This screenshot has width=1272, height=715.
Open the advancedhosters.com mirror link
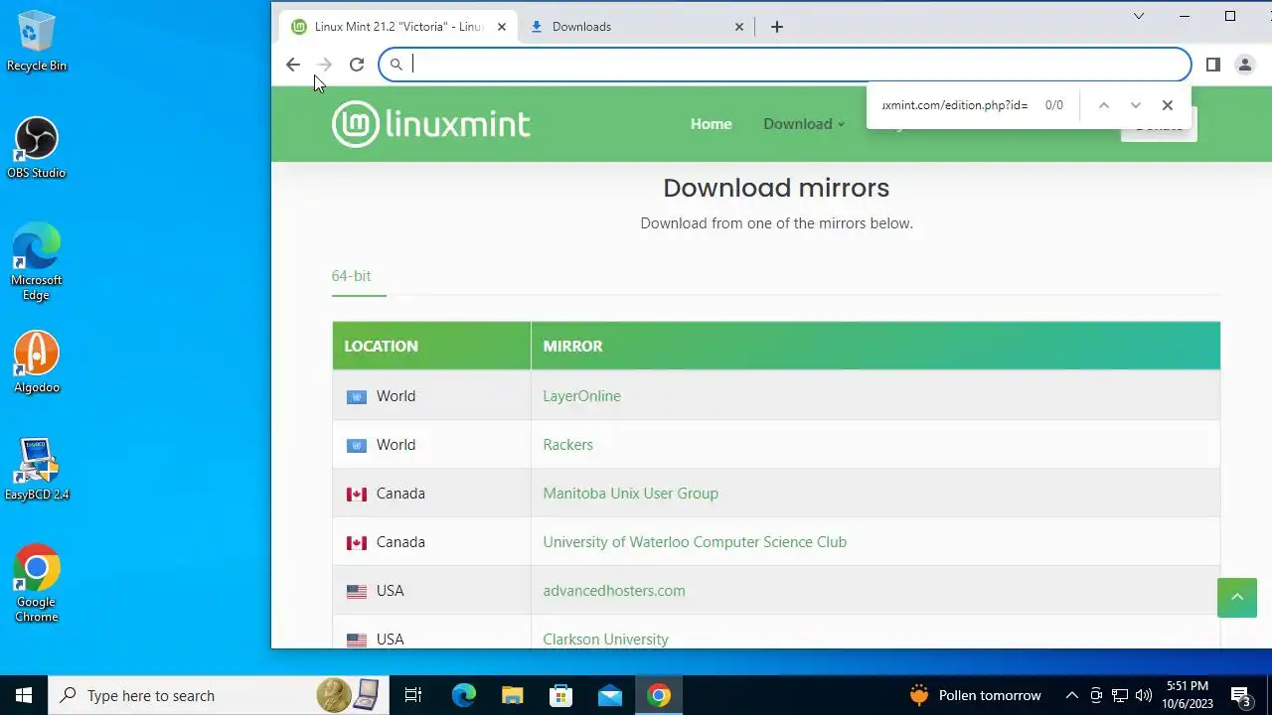tap(614, 591)
